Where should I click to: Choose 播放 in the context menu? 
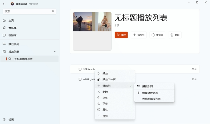point(115,73)
